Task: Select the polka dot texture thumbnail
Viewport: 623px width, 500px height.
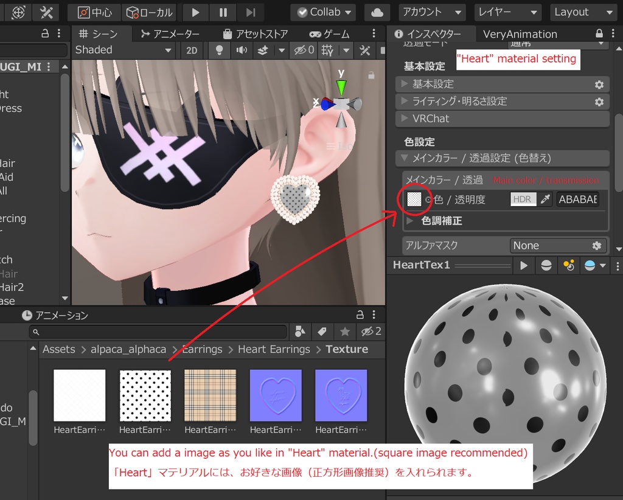Action: click(145, 395)
